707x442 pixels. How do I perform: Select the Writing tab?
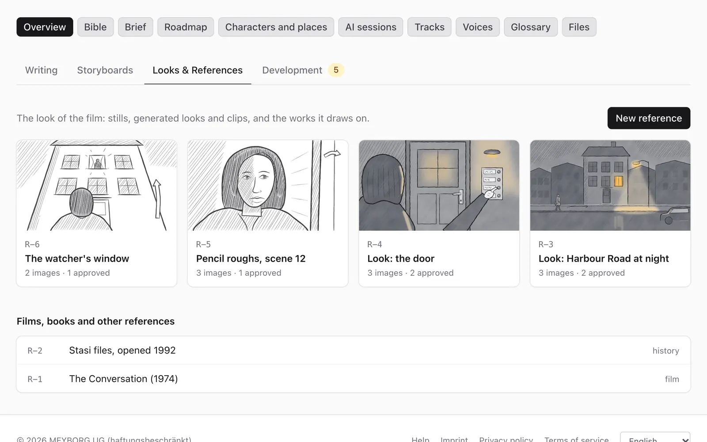pos(41,70)
